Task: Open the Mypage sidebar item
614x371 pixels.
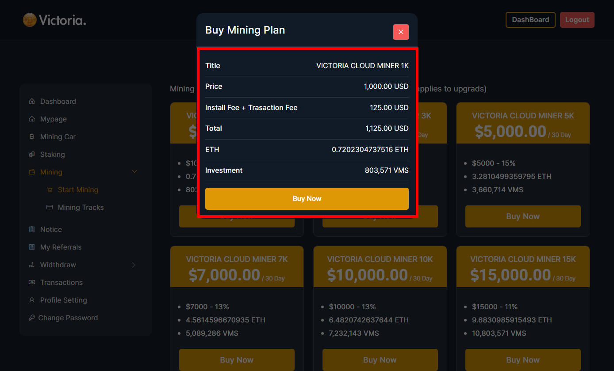Action: tap(53, 119)
